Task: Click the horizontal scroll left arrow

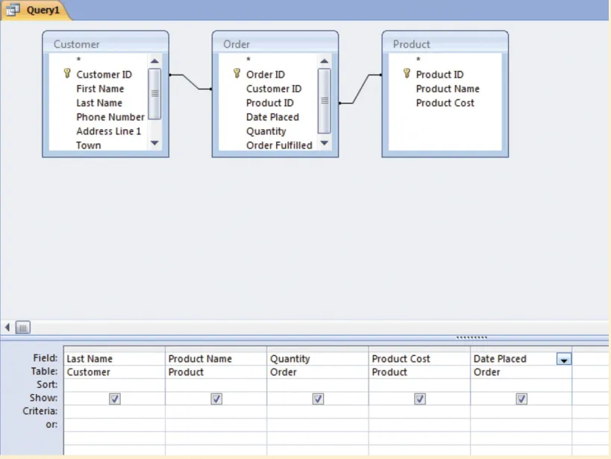Action: coord(7,327)
